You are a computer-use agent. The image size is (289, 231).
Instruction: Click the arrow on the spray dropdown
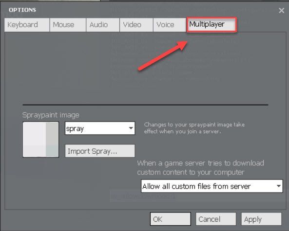point(131,128)
